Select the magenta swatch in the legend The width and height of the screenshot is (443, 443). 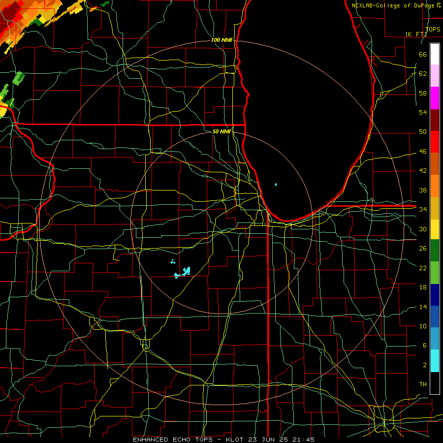[435, 98]
